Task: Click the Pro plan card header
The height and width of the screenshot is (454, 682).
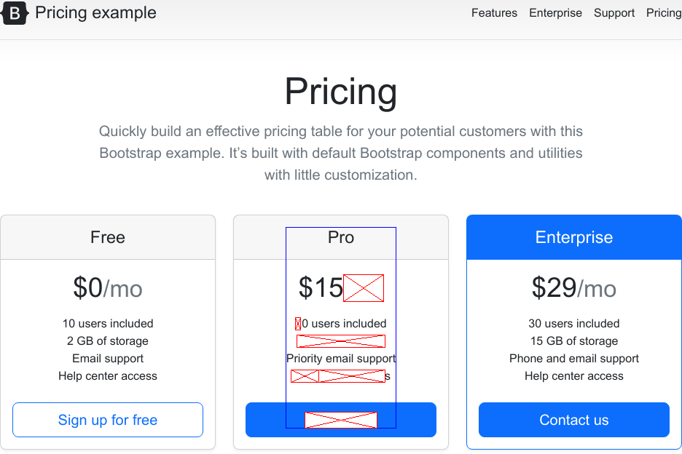Action: click(341, 237)
